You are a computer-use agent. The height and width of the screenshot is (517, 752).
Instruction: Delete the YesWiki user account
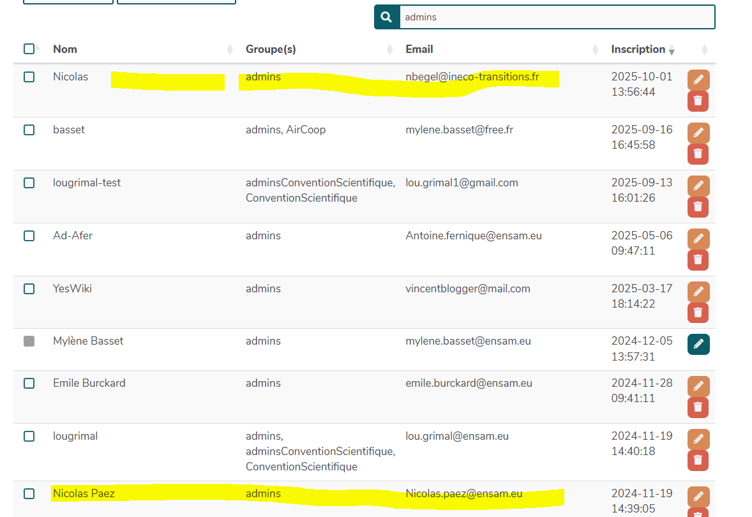point(698,313)
